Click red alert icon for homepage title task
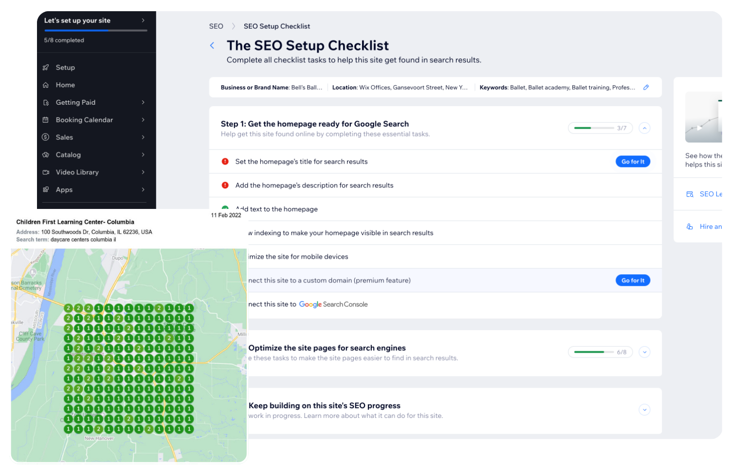Screen dimensions: 730x470 225,162
